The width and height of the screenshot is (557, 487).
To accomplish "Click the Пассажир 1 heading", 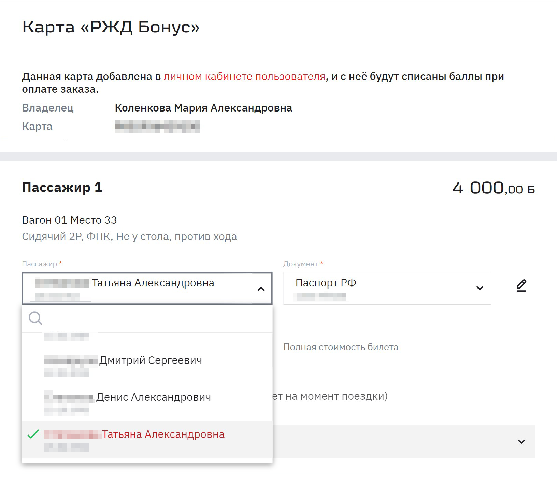I will click(x=62, y=188).
